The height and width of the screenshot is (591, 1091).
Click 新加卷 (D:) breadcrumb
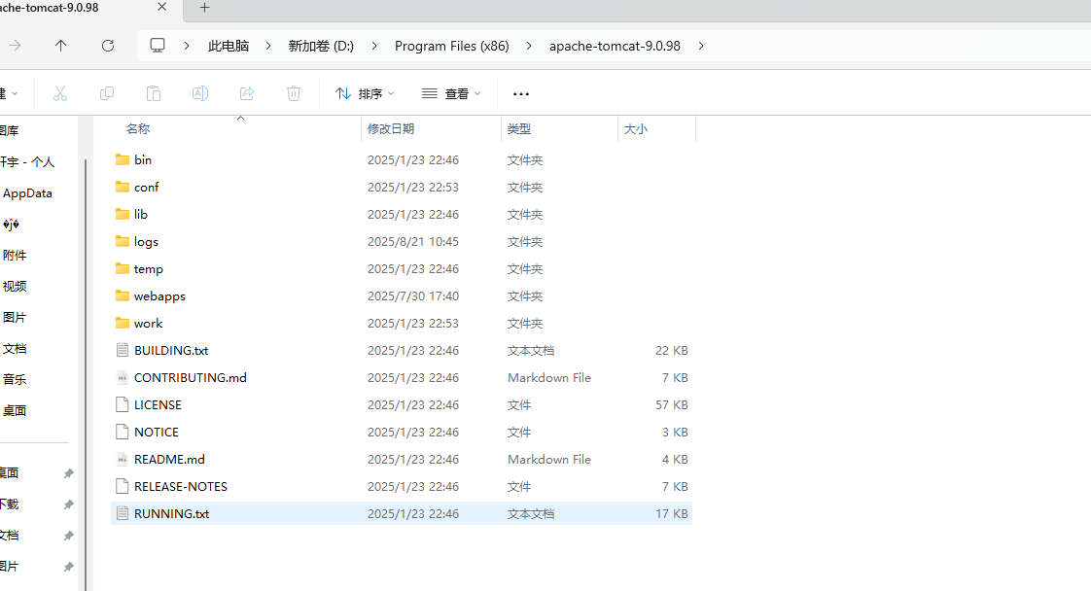(x=321, y=46)
